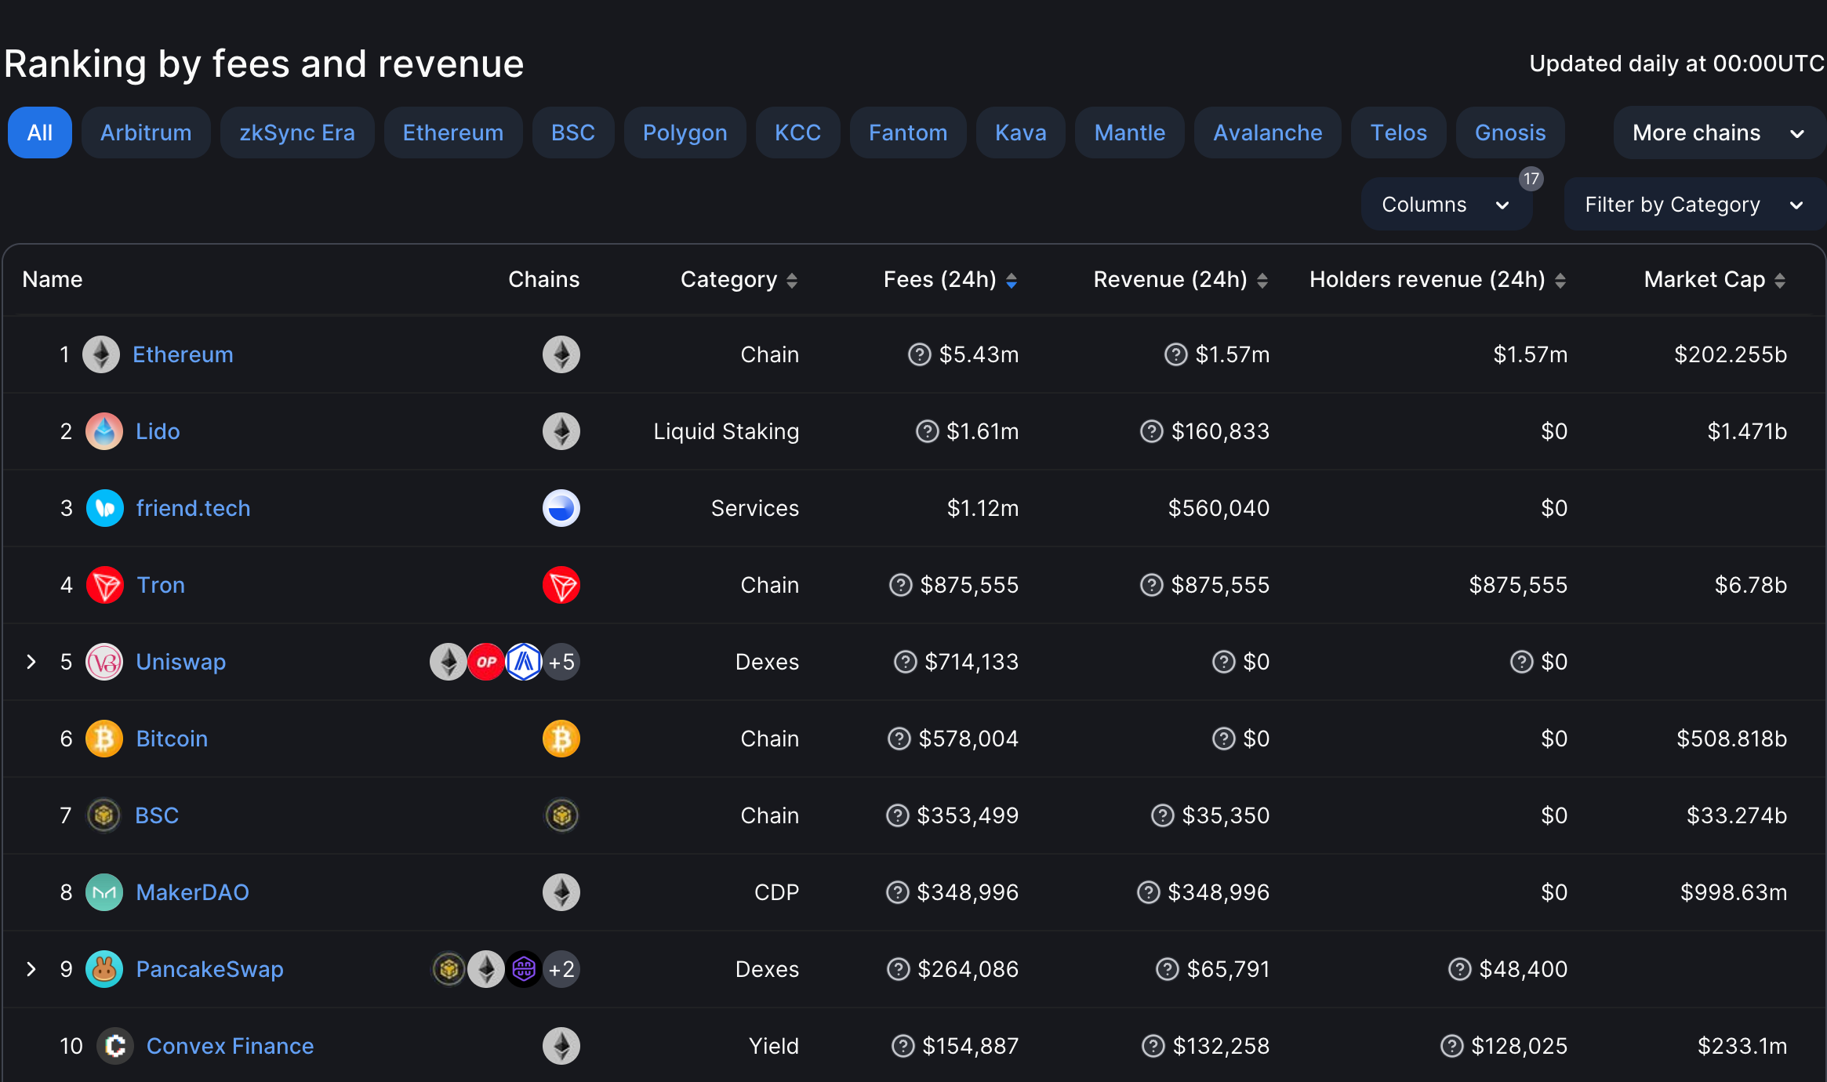Select the Fantom chain tab

coord(908,133)
